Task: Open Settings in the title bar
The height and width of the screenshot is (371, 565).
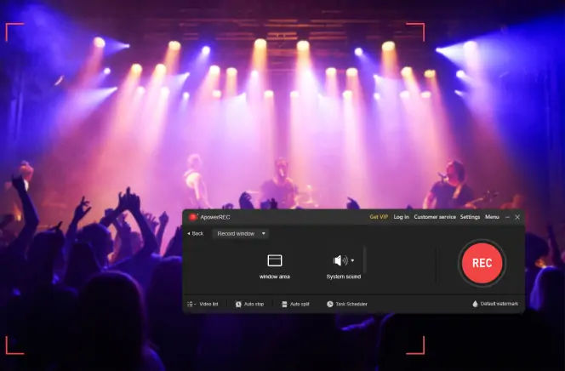Action: [x=470, y=217]
